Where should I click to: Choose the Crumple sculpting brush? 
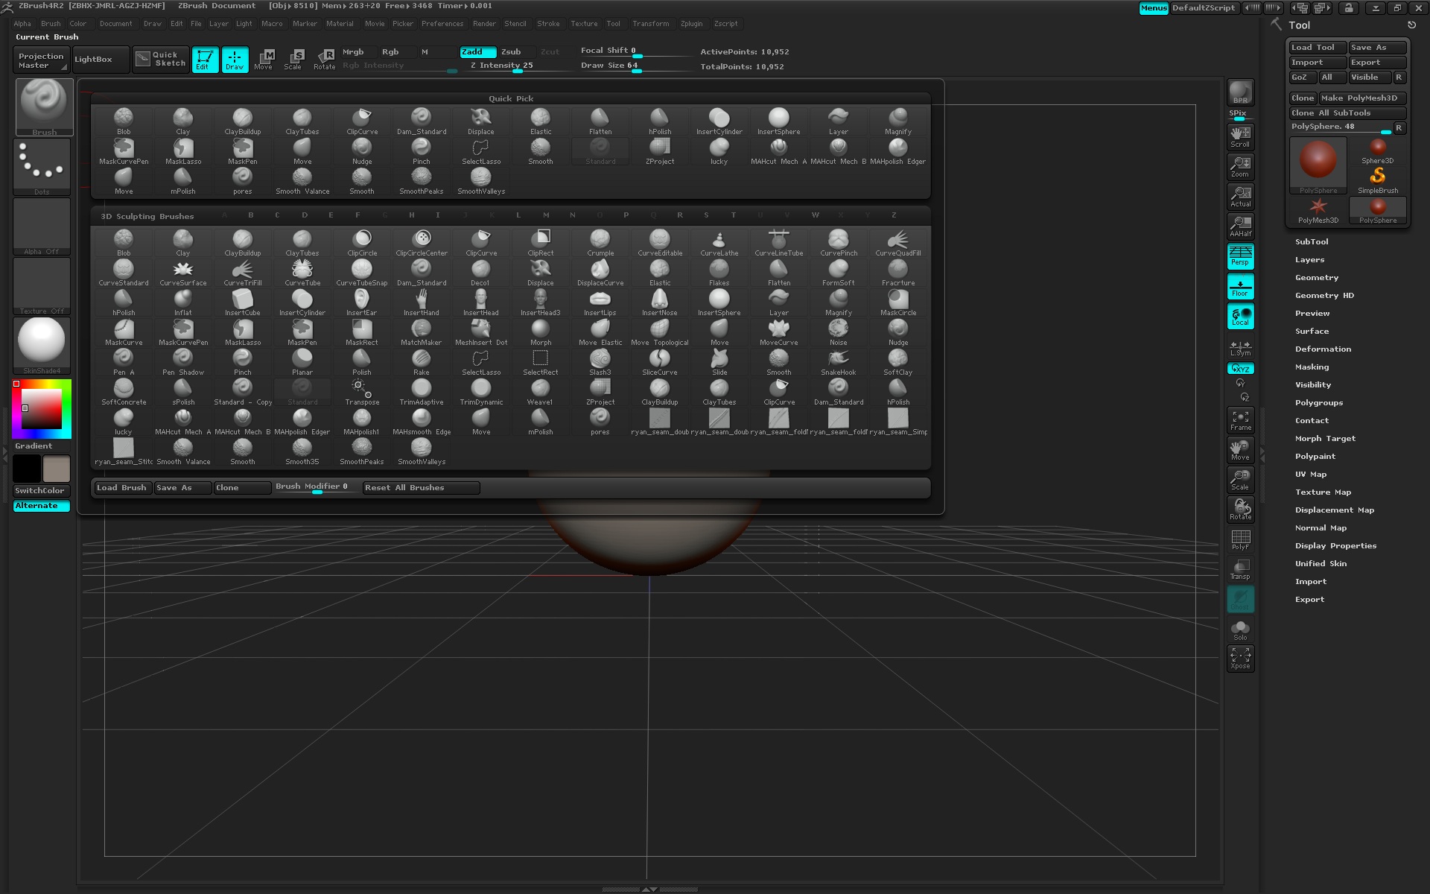(x=600, y=243)
